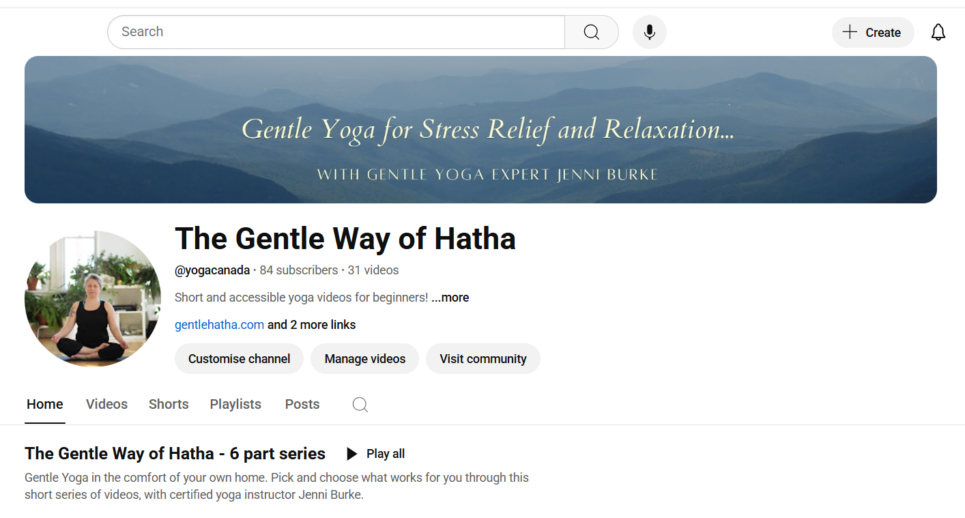Go to the Posts tab
The image size is (965, 518).
point(302,404)
